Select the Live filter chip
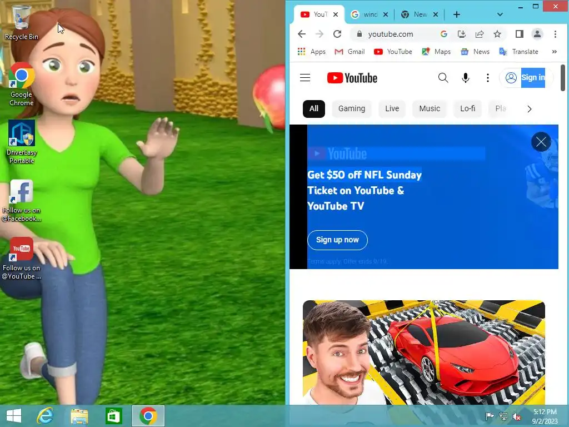Image resolution: width=569 pixels, height=427 pixels. tap(392, 108)
